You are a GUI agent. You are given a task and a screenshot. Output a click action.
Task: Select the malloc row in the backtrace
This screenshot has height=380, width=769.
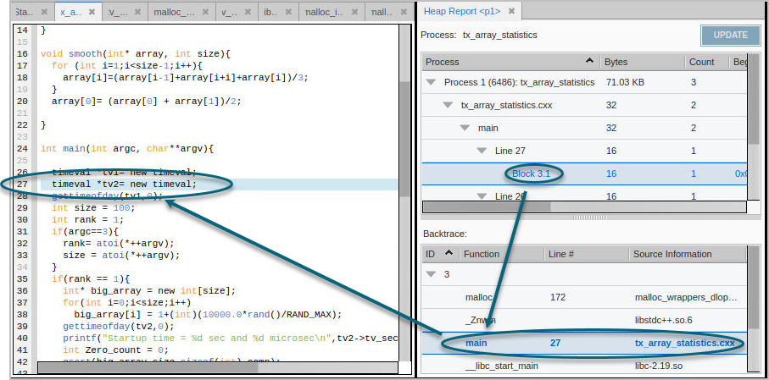tap(479, 297)
